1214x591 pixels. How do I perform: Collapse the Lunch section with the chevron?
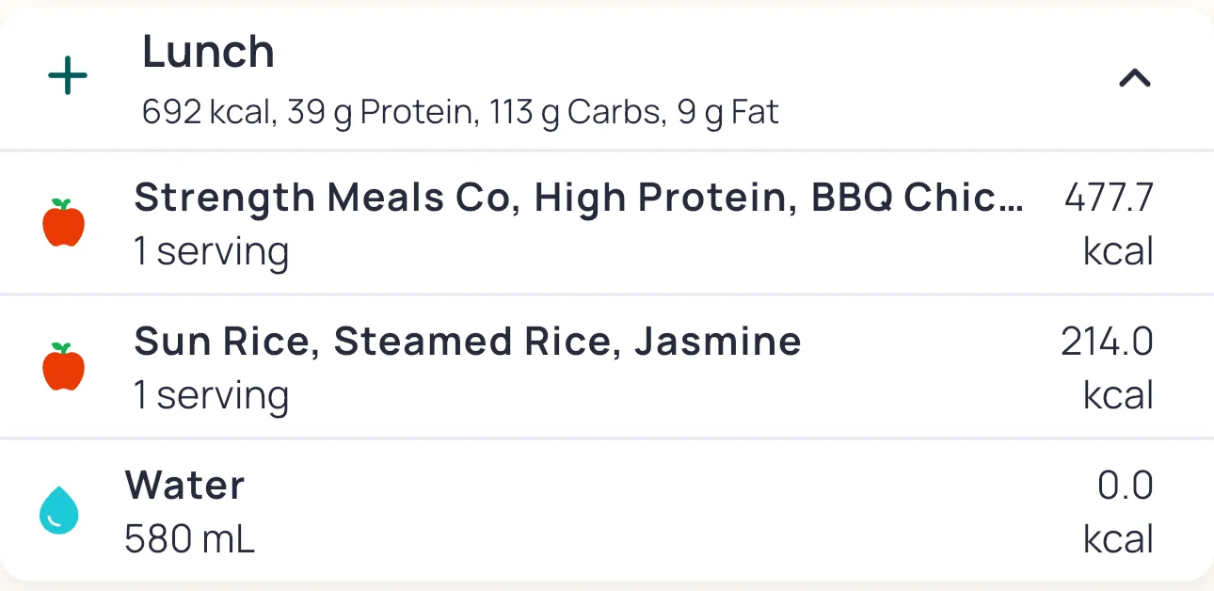coord(1134,79)
